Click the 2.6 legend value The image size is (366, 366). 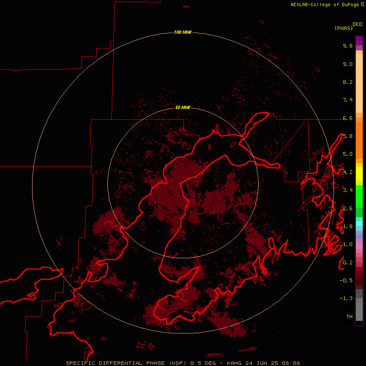[348, 209]
